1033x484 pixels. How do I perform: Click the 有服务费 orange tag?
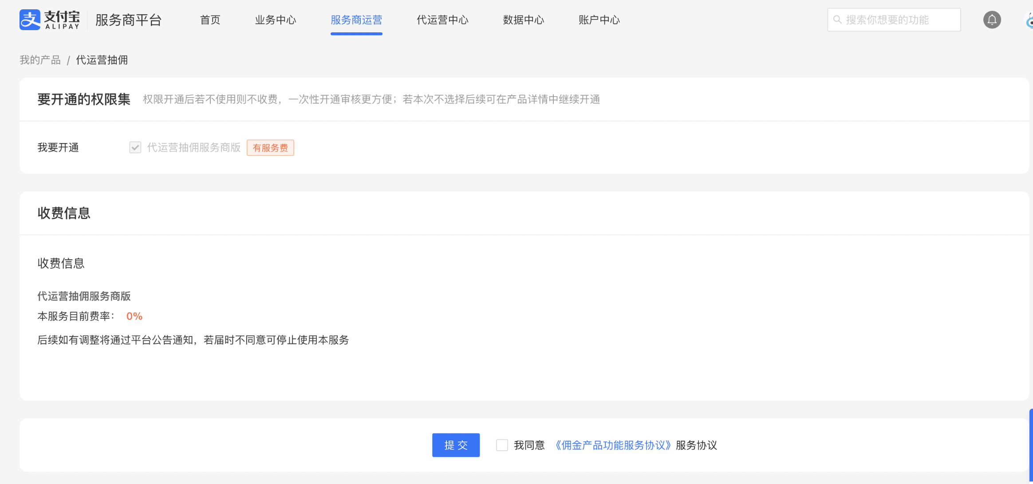[270, 148]
